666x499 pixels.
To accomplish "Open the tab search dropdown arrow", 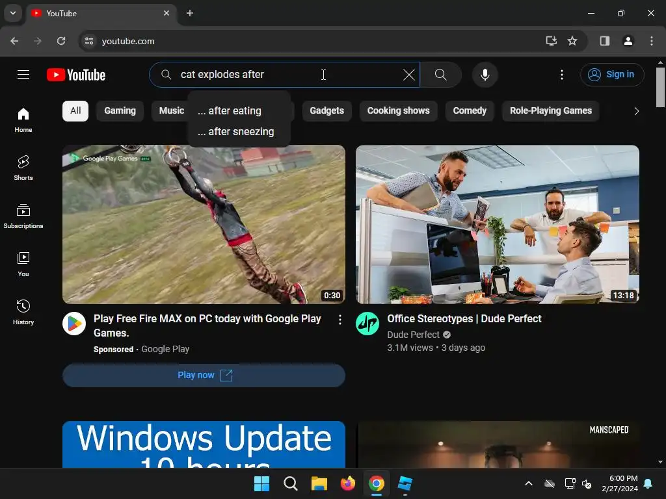I will (13, 13).
